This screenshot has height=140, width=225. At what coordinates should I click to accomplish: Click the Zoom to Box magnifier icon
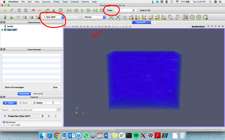tap(125, 17)
